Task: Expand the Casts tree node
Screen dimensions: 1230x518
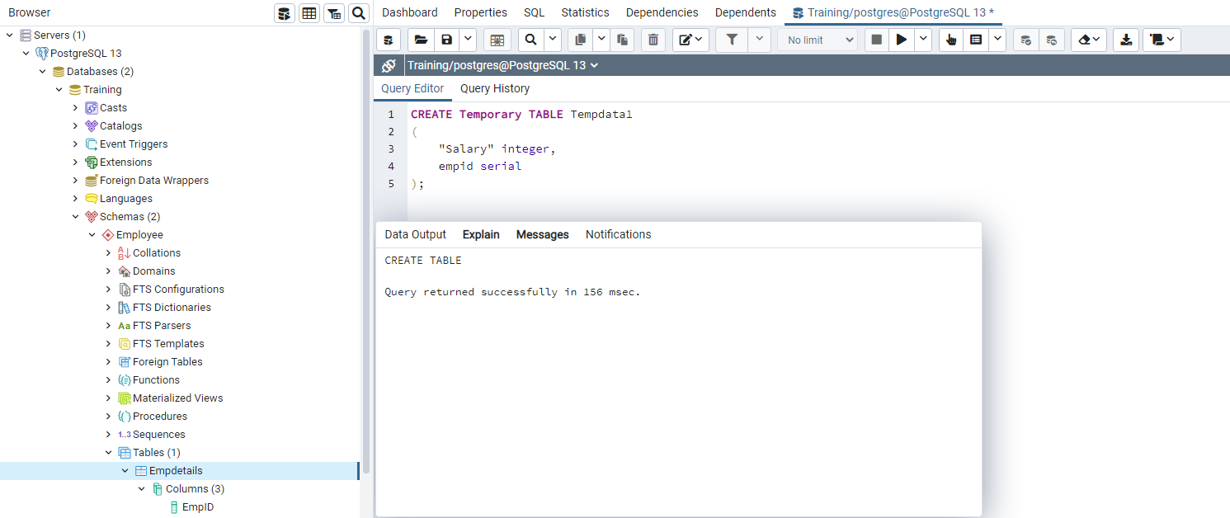Action: pyautogui.click(x=76, y=108)
